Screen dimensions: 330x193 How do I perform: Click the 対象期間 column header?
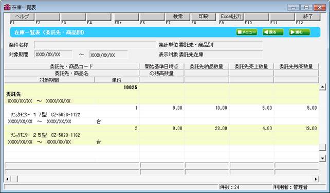click(x=49, y=80)
